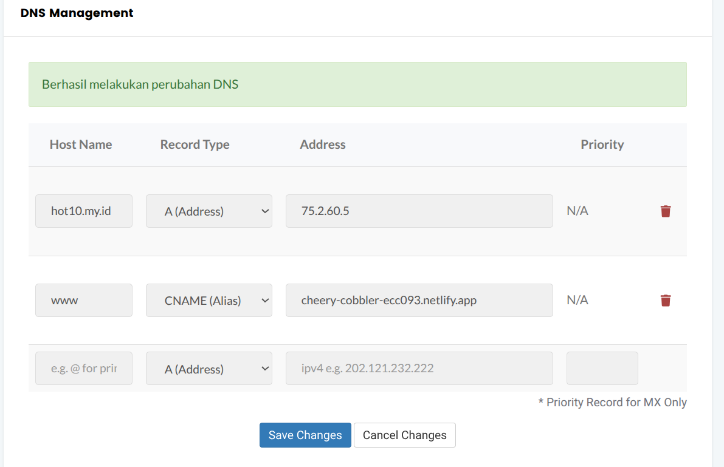
Task: Click the Save Changes button
Action: 305,435
